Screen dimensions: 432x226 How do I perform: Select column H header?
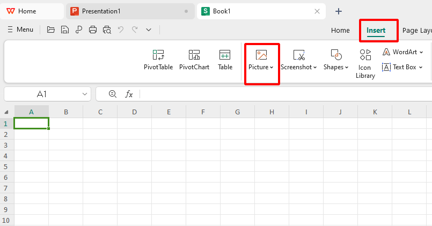point(272,112)
